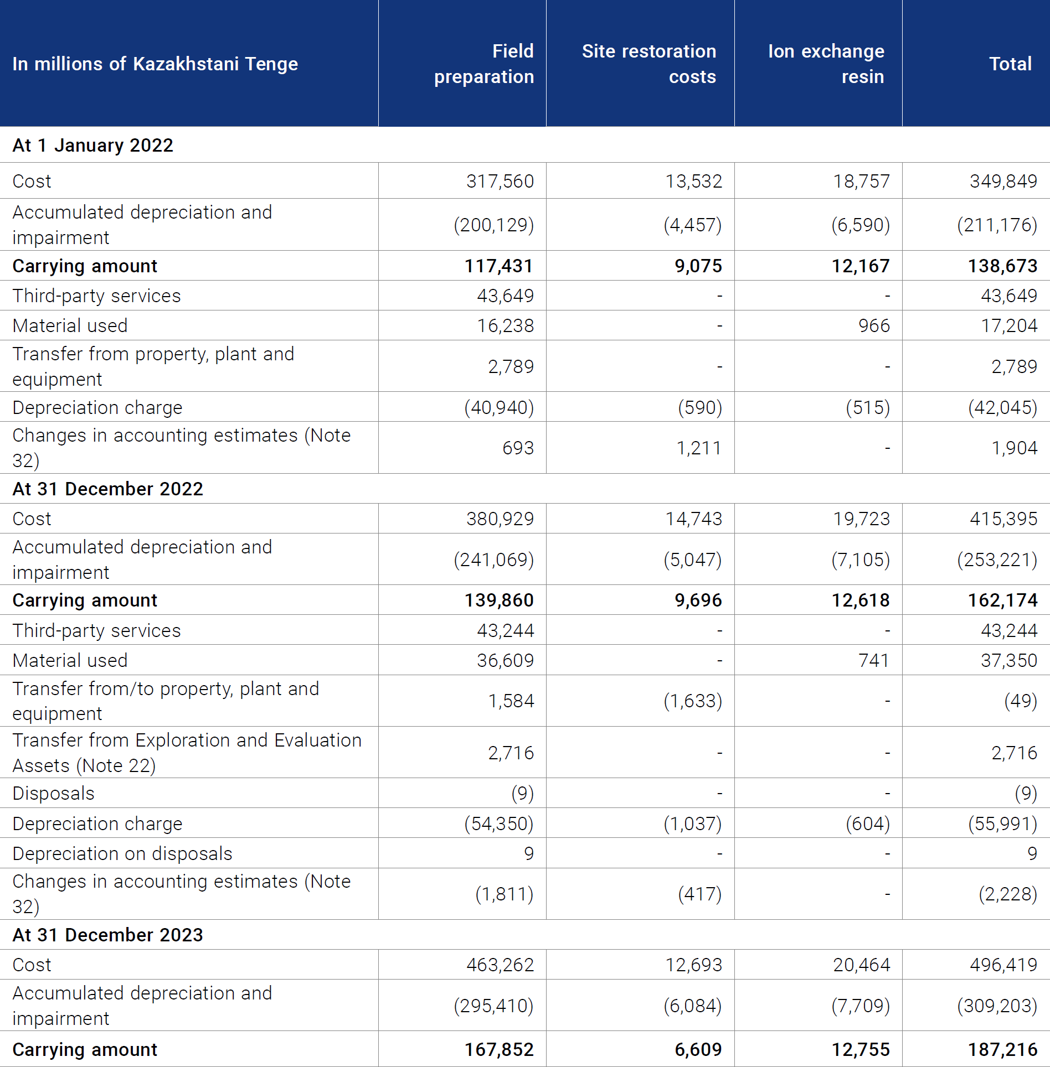Click the value 14,743
The height and width of the screenshot is (1067, 1050).
(x=694, y=519)
